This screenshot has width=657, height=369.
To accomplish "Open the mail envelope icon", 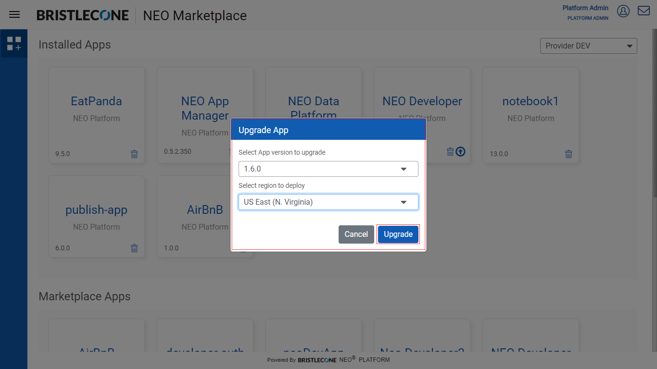I will (x=644, y=11).
